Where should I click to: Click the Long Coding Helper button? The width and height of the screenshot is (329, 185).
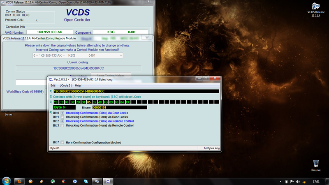click(111, 75)
